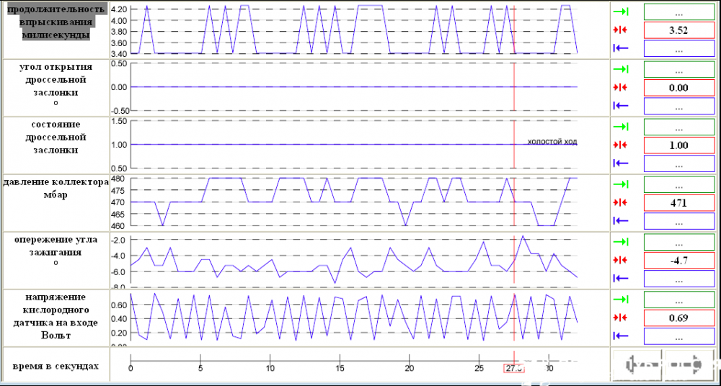This screenshot has height=386, width=721.
Task: Click the 480 value on pressure axis
Action: [118, 179]
